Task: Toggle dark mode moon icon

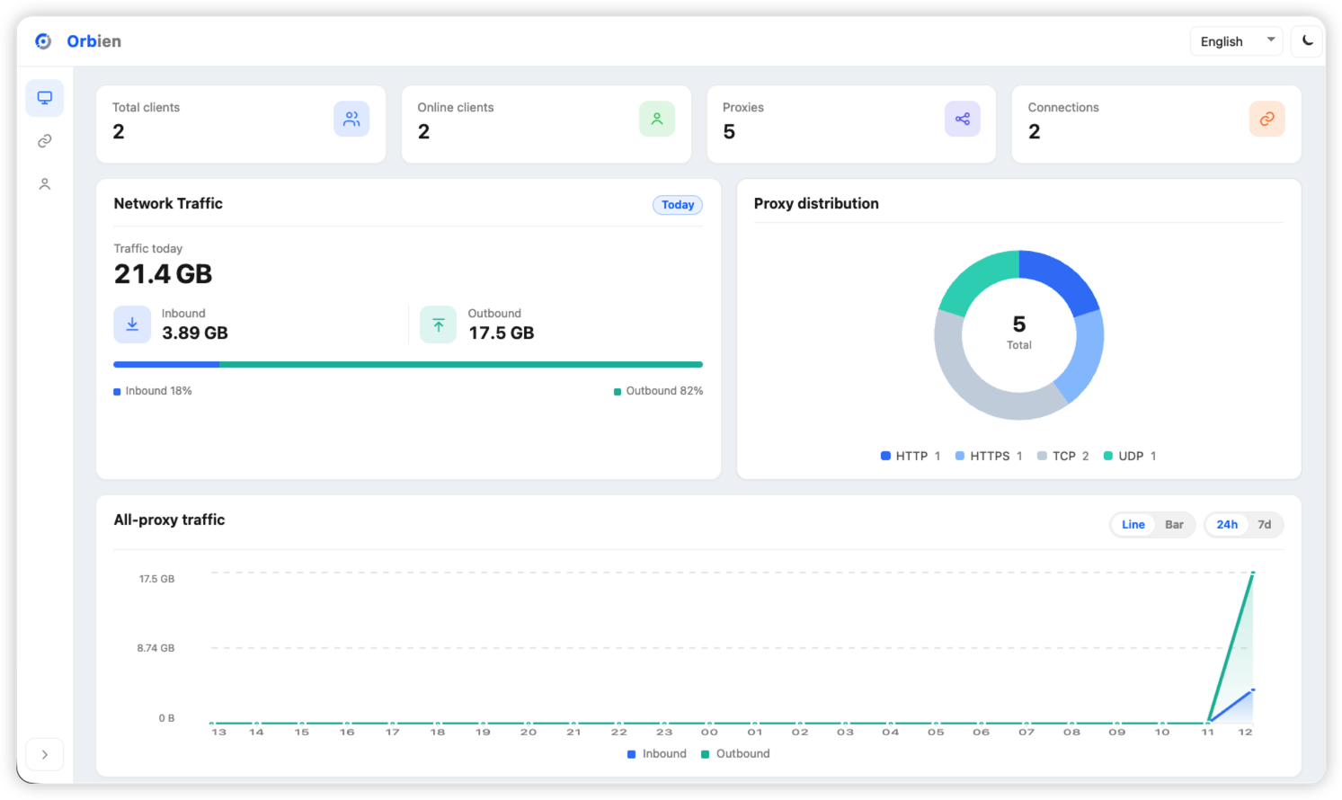Action: click(1308, 41)
